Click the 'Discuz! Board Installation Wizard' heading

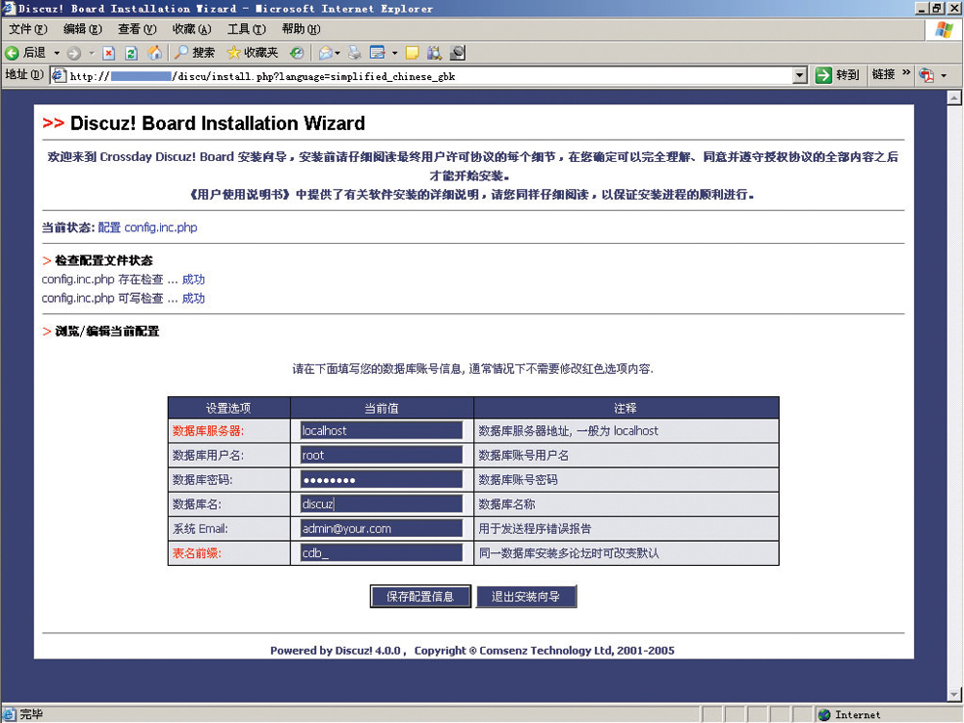point(218,123)
